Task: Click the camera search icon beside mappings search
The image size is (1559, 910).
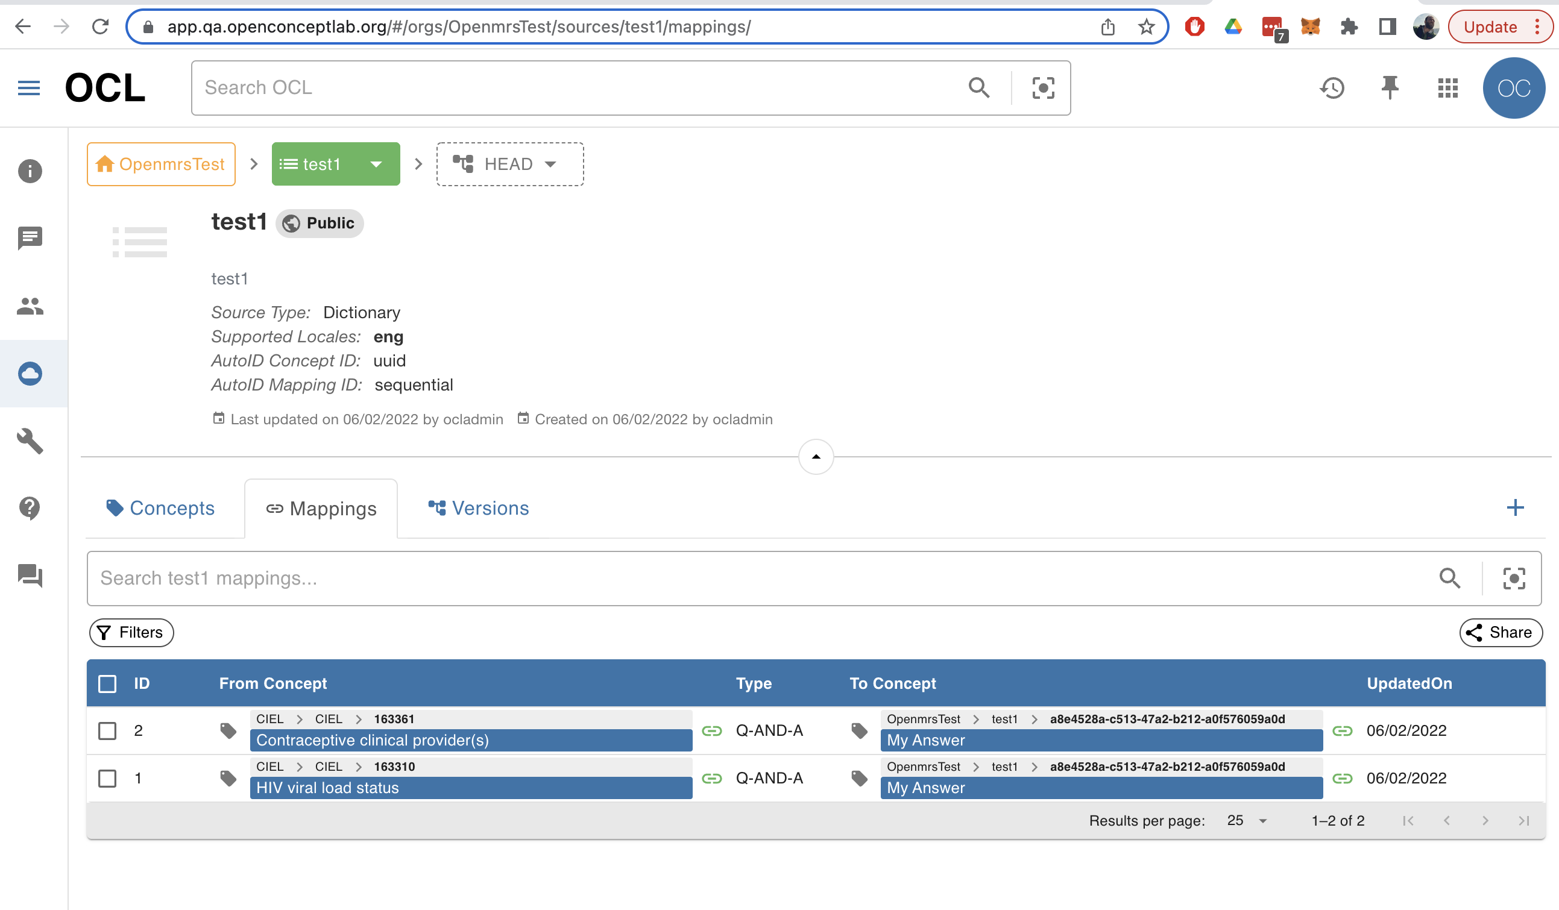Action: (x=1514, y=579)
